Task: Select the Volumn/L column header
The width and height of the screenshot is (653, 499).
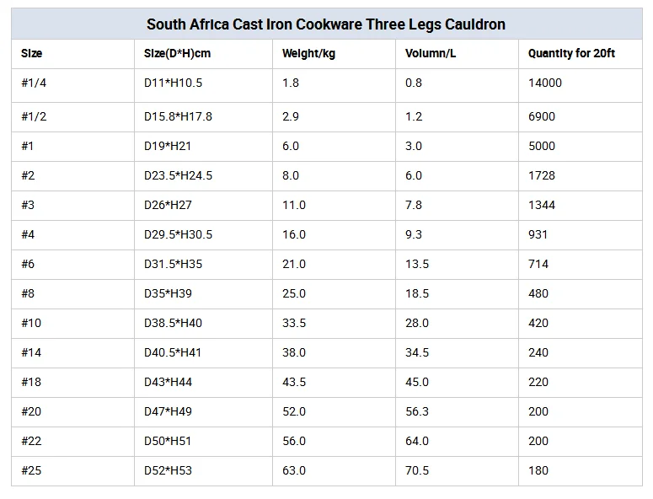Action: tap(429, 53)
